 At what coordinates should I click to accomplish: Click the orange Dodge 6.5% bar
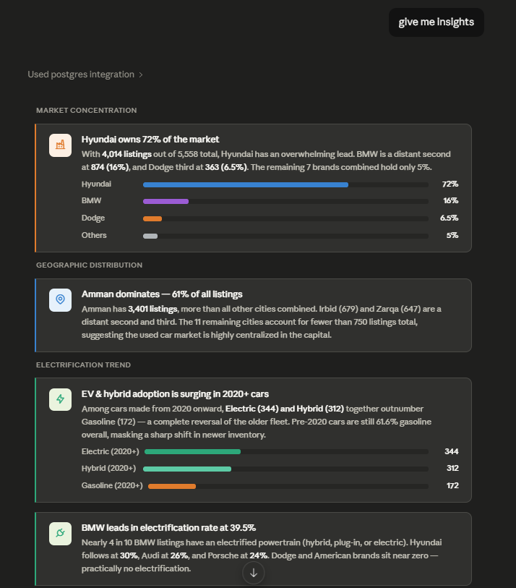click(152, 218)
